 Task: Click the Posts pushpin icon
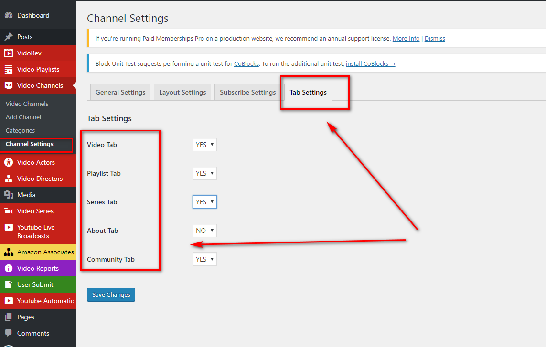(x=9, y=37)
